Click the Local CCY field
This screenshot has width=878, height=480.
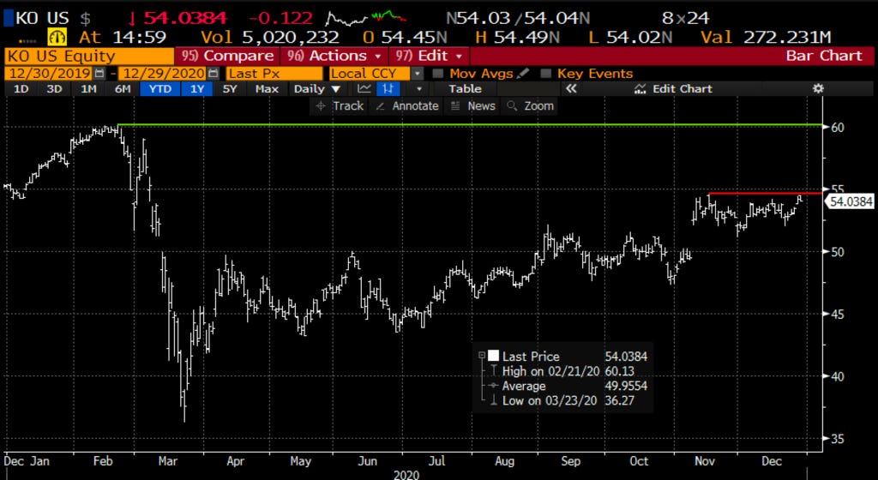370,74
